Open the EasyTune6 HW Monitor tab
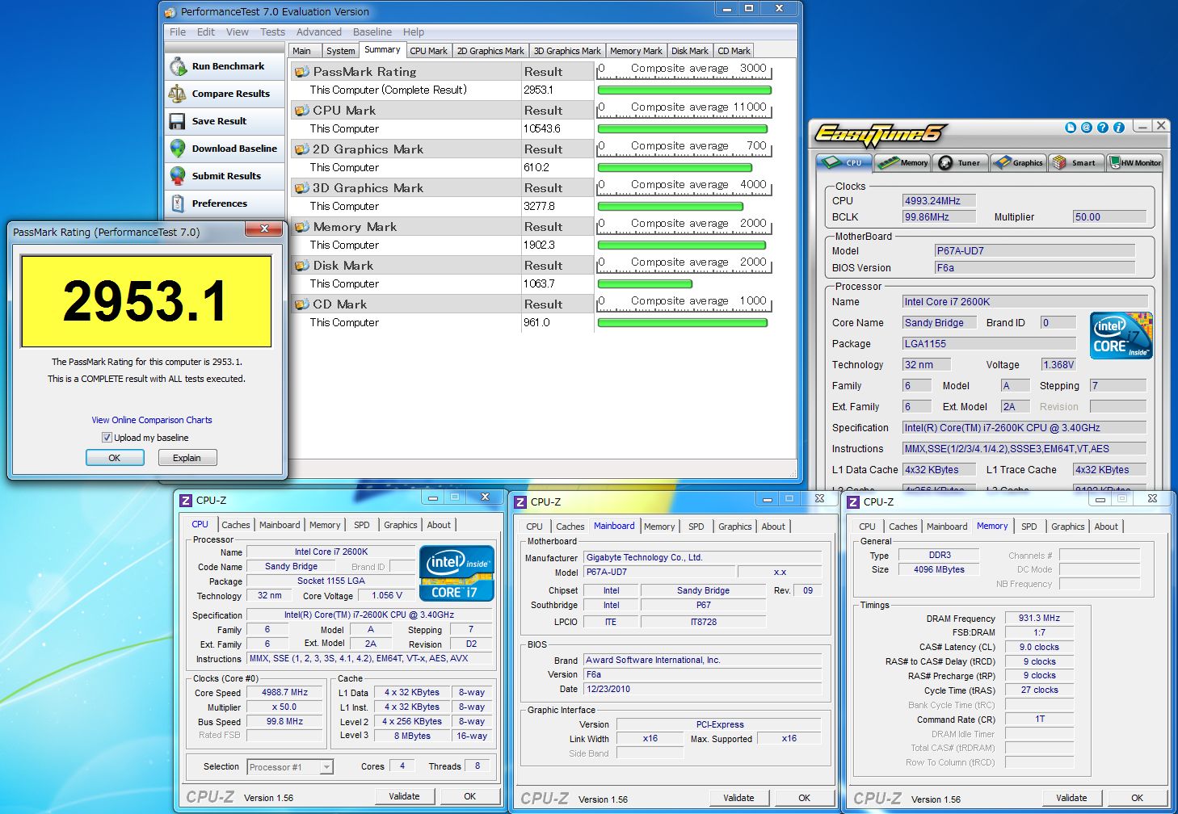The height and width of the screenshot is (814, 1178). point(1134,162)
